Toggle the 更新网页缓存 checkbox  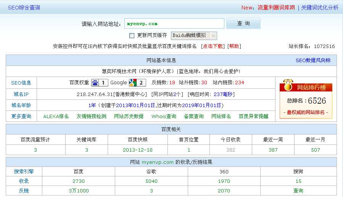132,35
